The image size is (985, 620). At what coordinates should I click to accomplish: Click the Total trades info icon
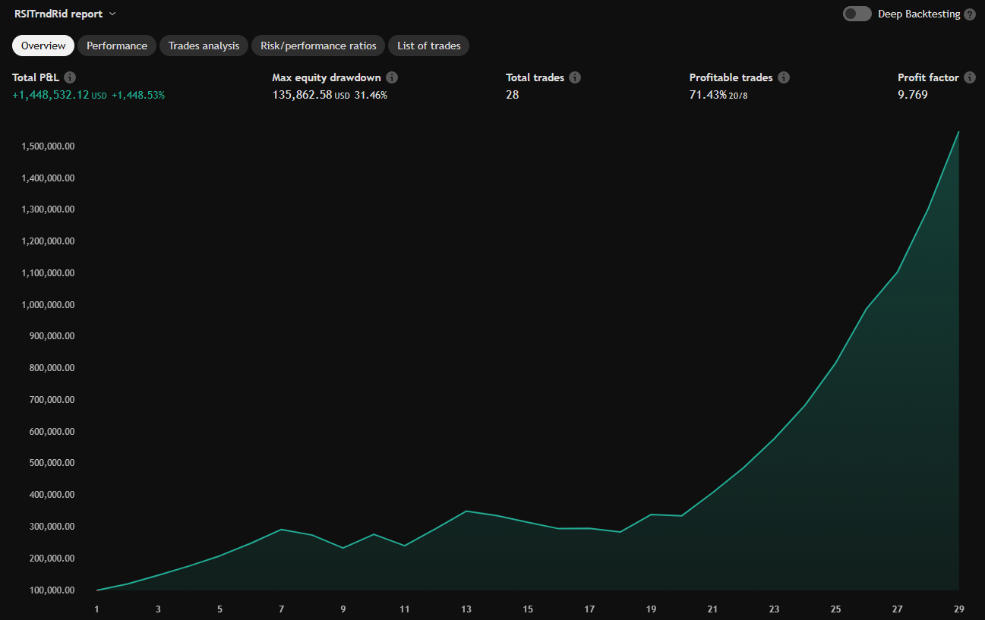point(575,77)
